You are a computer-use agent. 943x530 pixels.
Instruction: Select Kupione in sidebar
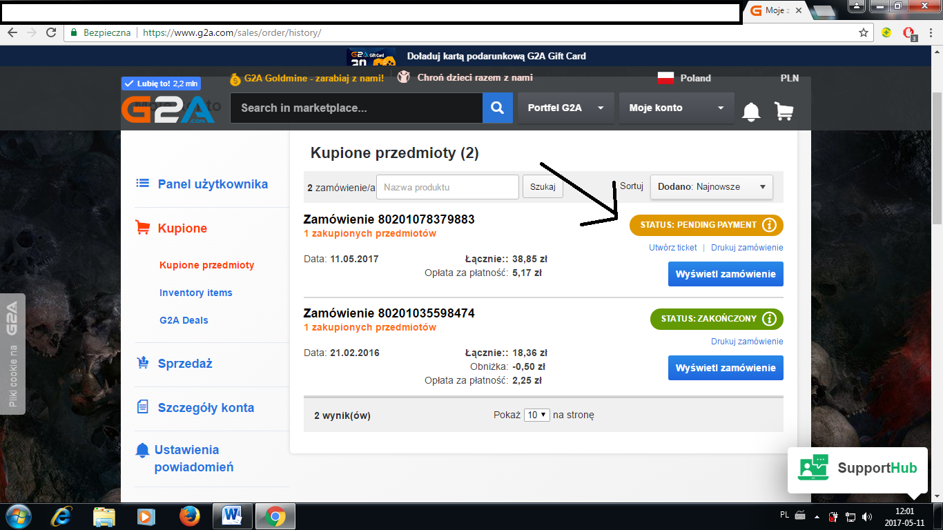(x=182, y=228)
